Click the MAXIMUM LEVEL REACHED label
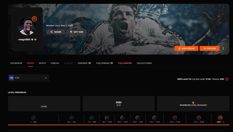233x132 pixels. [193, 105]
